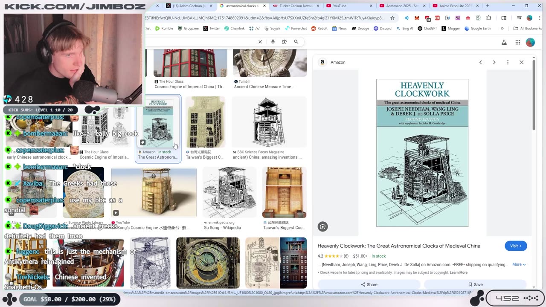Click the Heavenly Clockwork book cover image
The image size is (546, 307).
coord(422,153)
